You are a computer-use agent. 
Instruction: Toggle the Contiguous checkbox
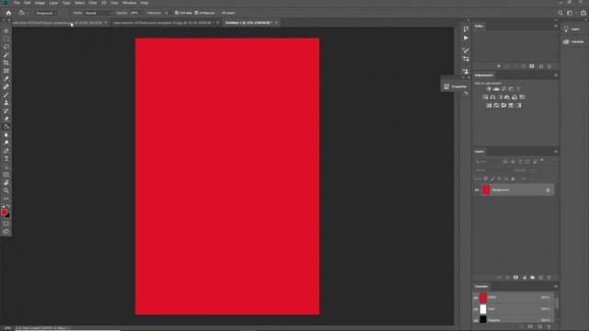click(196, 13)
